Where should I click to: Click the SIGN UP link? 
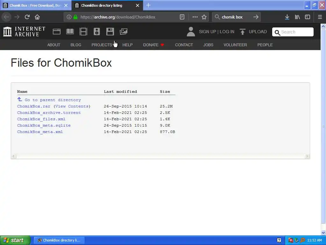click(x=208, y=32)
